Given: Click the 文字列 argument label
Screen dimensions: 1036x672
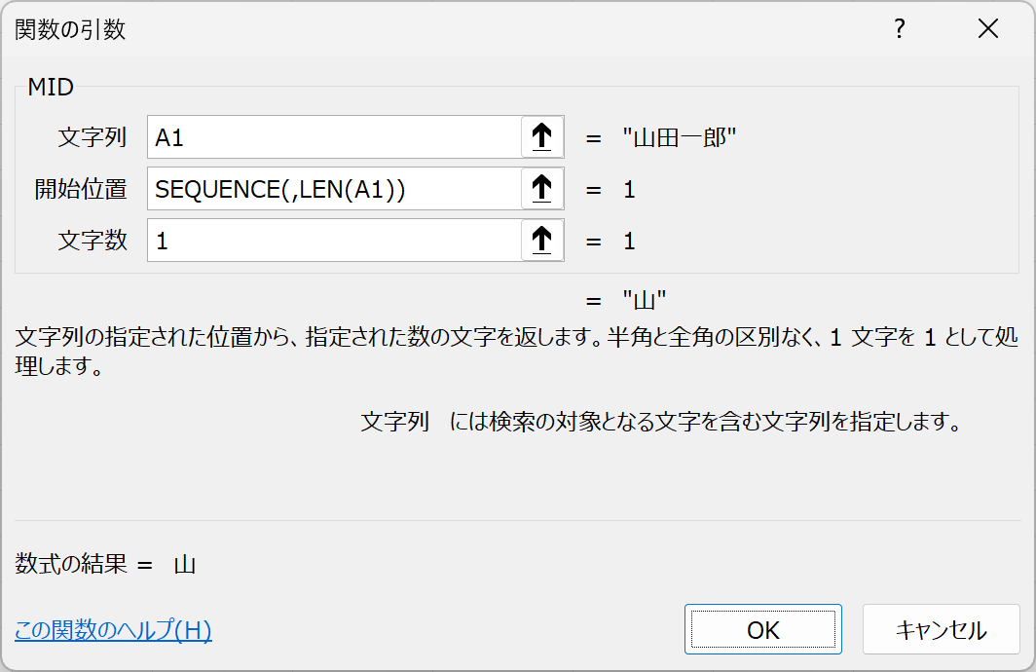Looking at the screenshot, I should coord(92,137).
